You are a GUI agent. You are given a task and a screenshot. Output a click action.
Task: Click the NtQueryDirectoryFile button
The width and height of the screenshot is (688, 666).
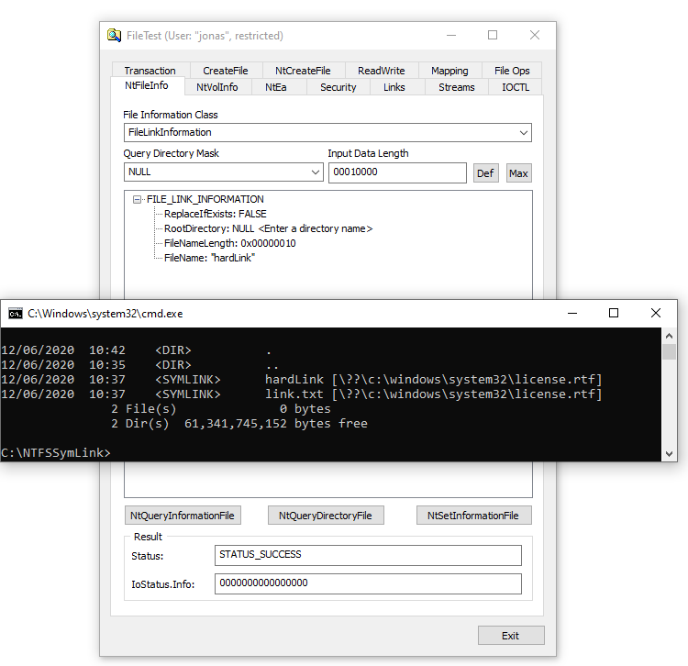326,516
